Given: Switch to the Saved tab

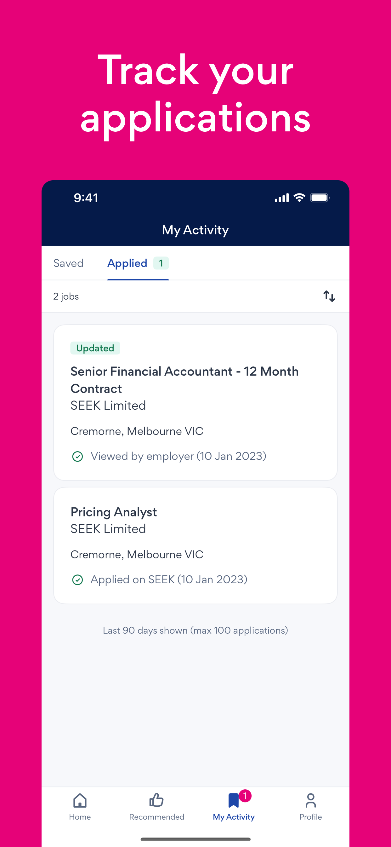Looking at the screenshot, I should (x=68, y=263).
